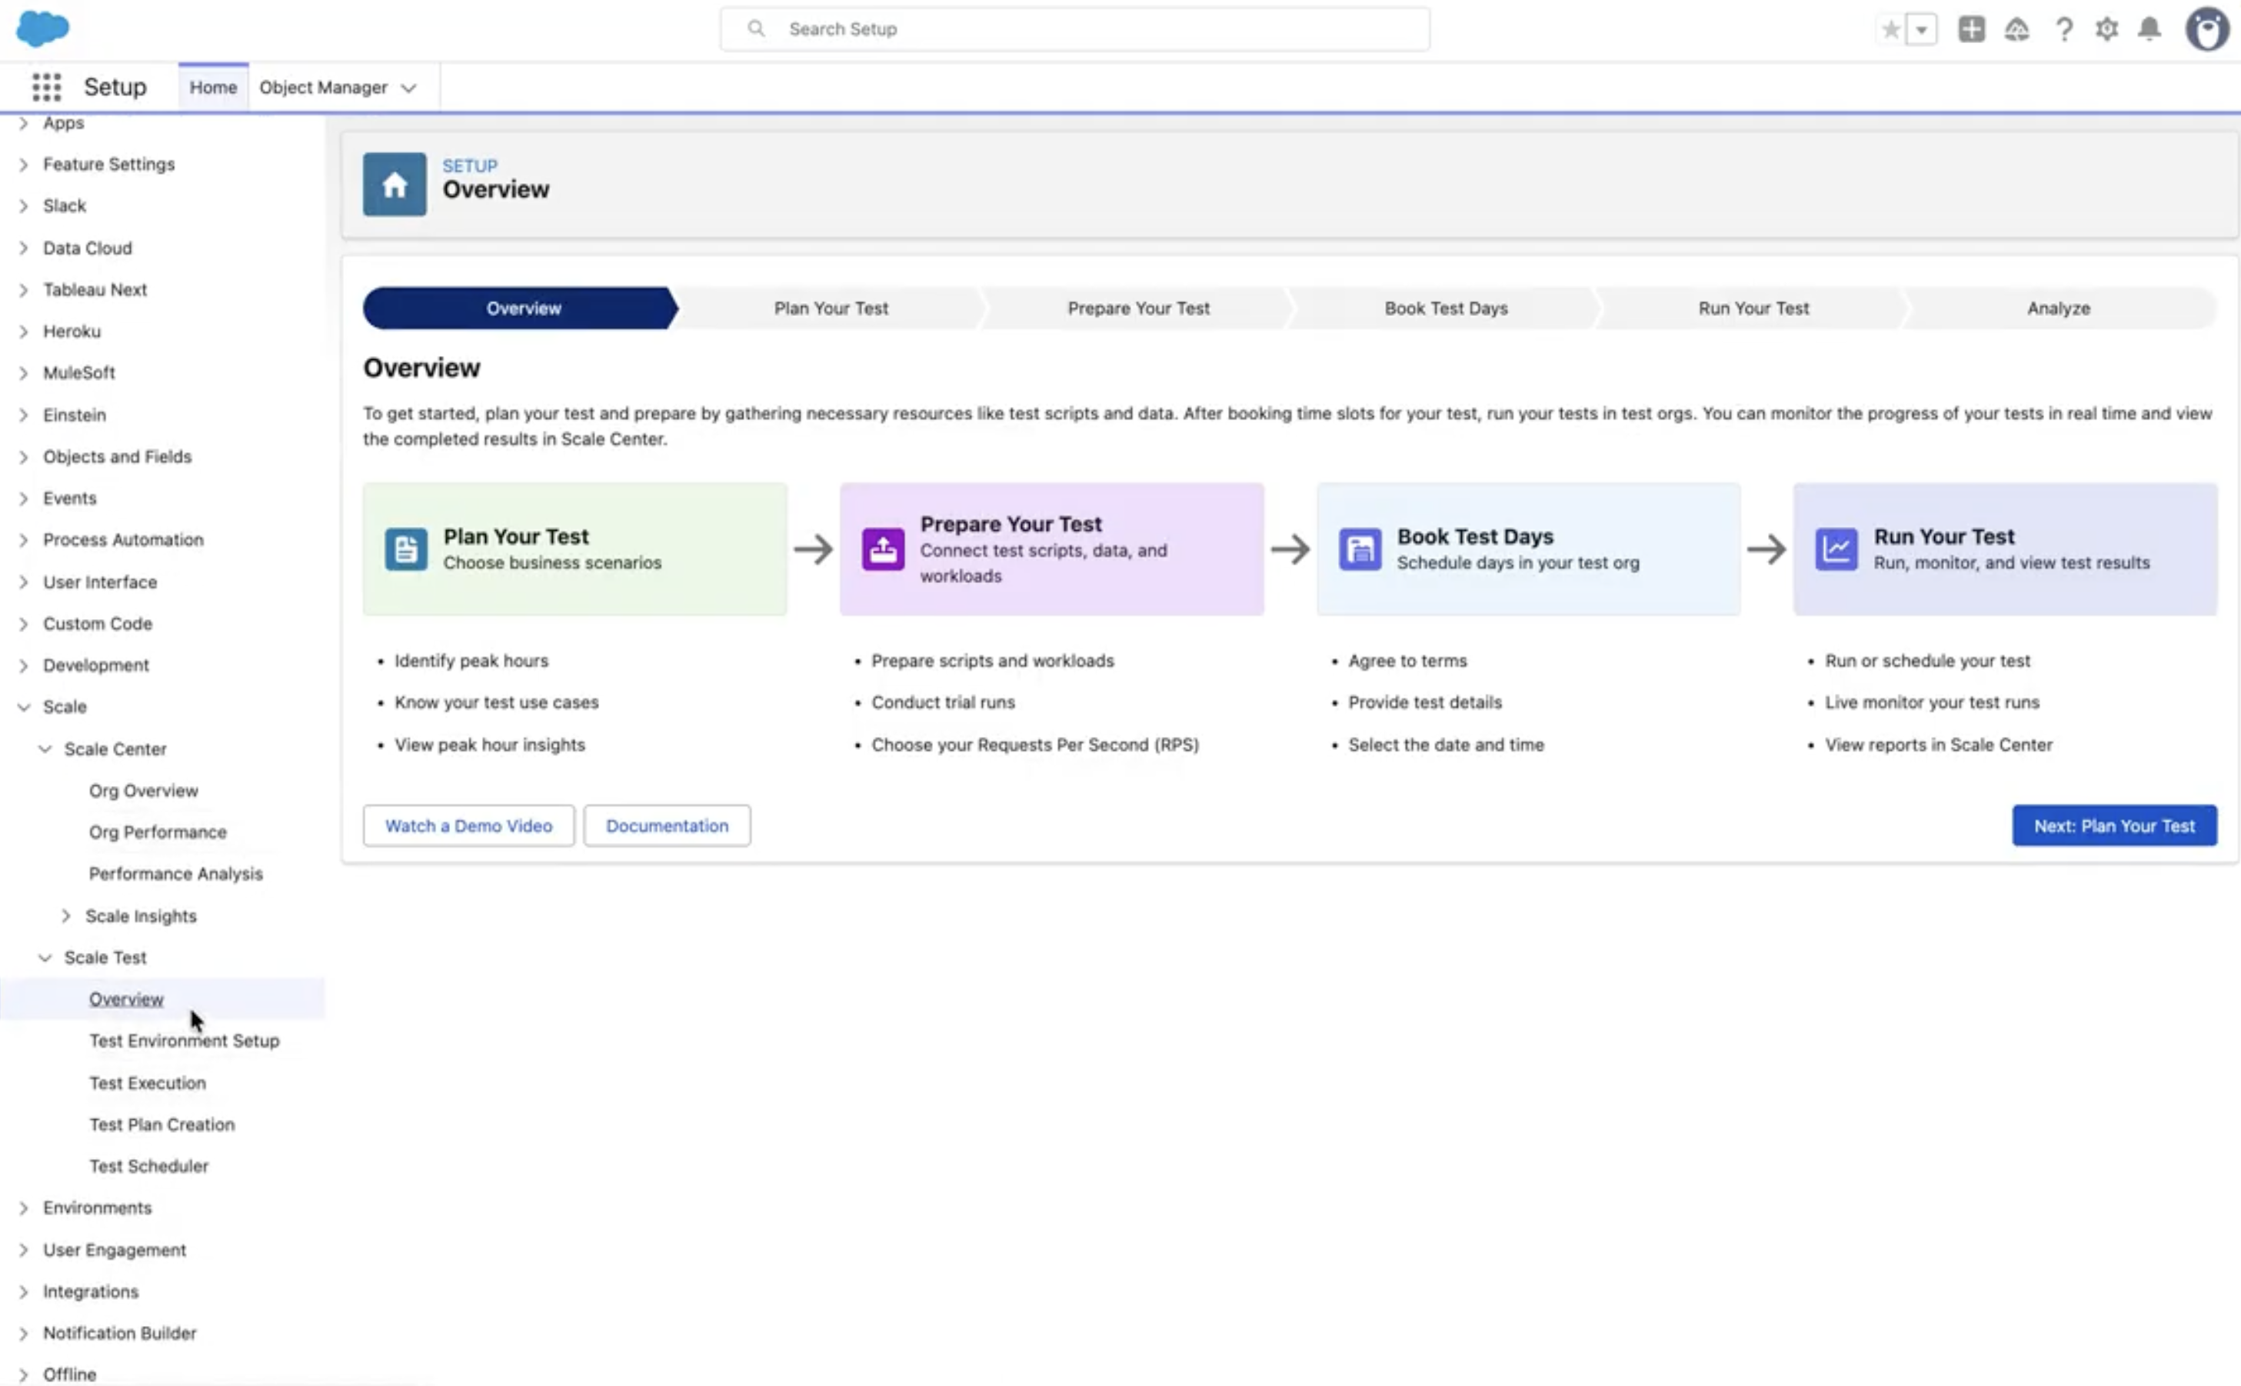Open the user profile avatar
This screenshot has height=1386, width=2241.
[2206, 29]
